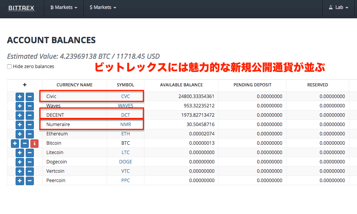This screenshot has height=214, width=357.
Task: Click the deposit plus icon for Vertcoin
Action: (x=20, y=172)
